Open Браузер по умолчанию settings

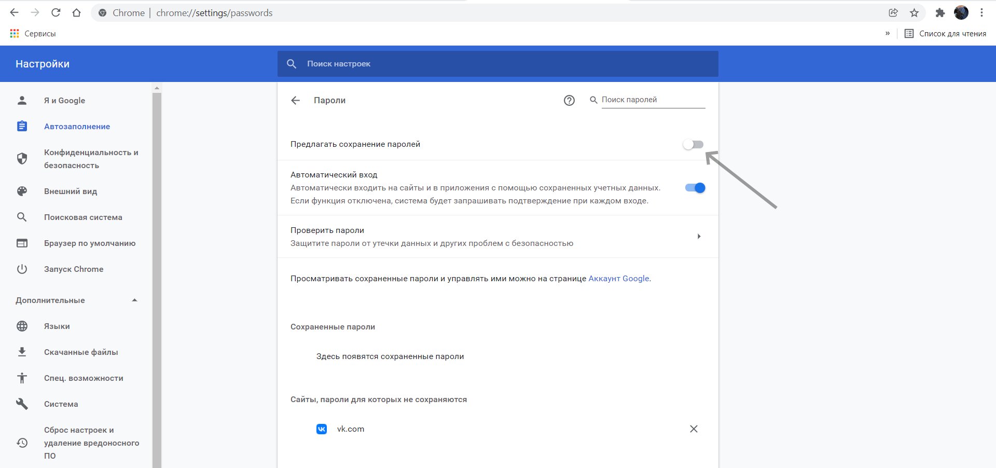[90, 243]
